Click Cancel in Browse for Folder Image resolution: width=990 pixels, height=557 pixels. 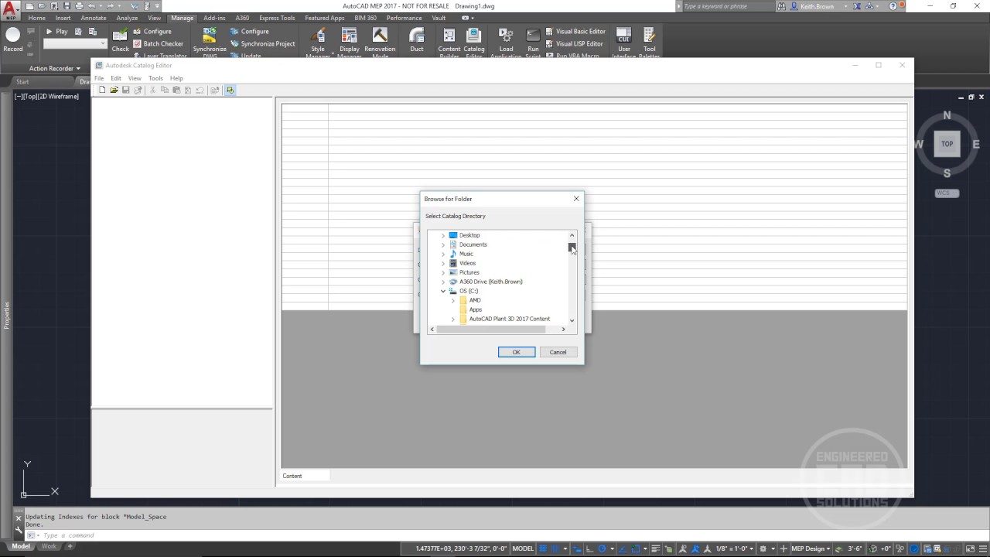(x=558, y=352)
